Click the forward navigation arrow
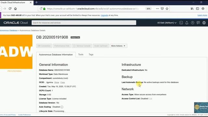Viewport: 208px width, 117px height. coord(5,9)
